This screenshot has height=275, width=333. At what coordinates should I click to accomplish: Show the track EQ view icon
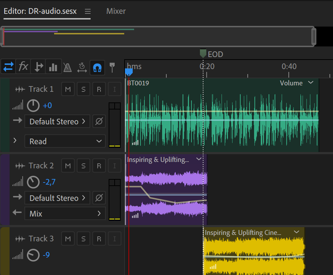(53, 67)
